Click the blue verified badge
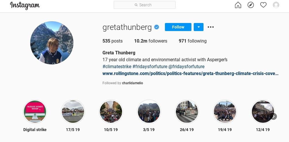The height and width of the screenshot is (142, 289). tap(157, 27)
